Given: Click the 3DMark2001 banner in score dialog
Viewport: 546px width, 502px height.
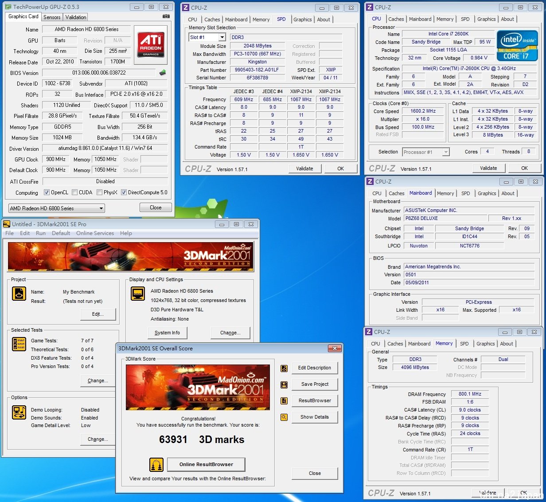Looking at the screenshot, I should [x=198, y=387].
